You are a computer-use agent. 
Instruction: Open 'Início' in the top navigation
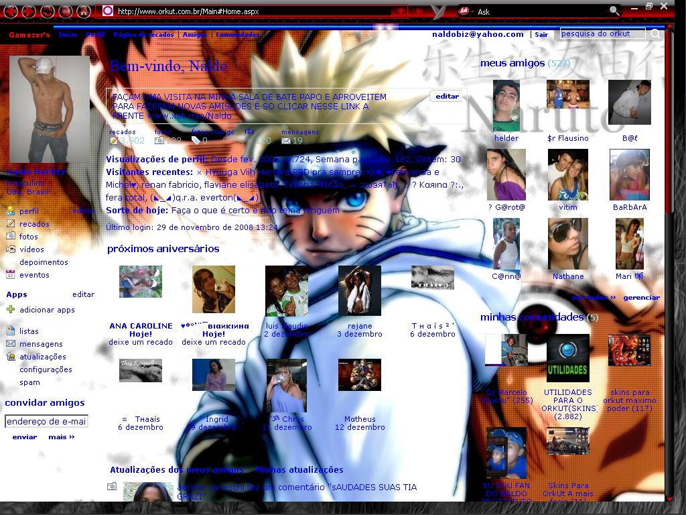68,35
